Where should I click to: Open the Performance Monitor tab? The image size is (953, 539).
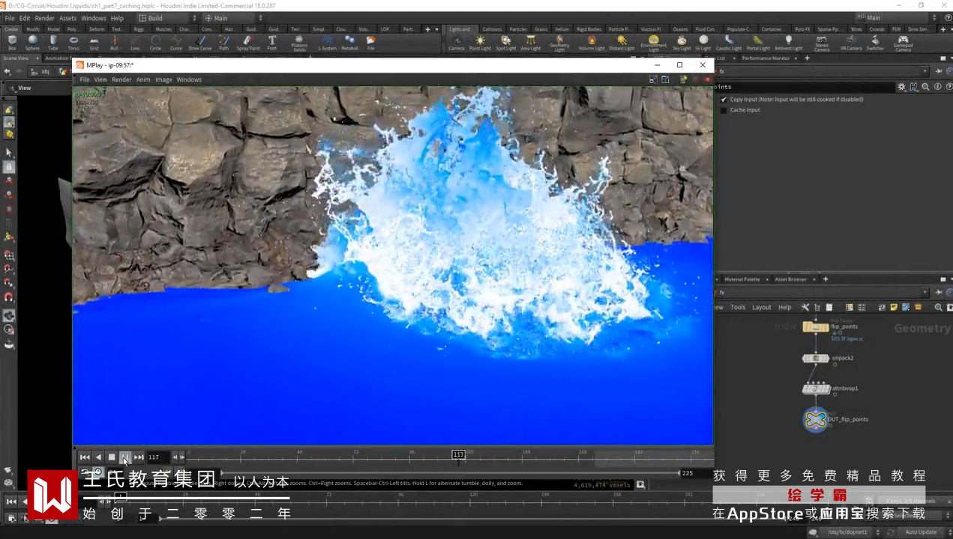(766, 58)
